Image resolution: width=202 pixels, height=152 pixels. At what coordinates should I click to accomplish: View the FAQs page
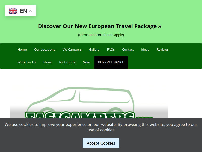coord(111,49)
